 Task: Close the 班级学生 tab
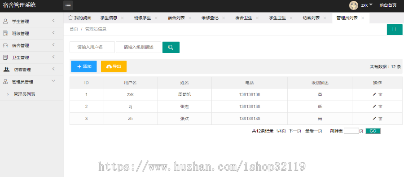(156, 18)
